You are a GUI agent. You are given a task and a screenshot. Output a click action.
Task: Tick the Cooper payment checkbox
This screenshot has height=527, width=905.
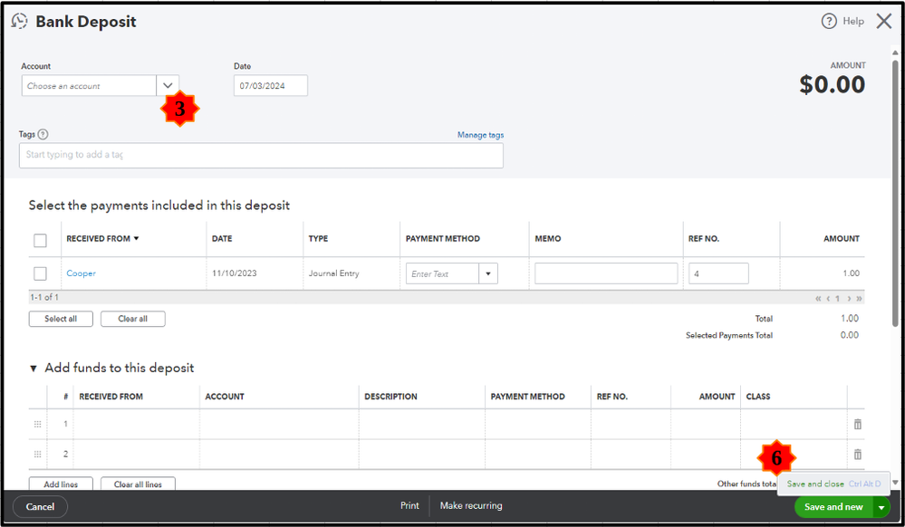[x=40, y=273]
